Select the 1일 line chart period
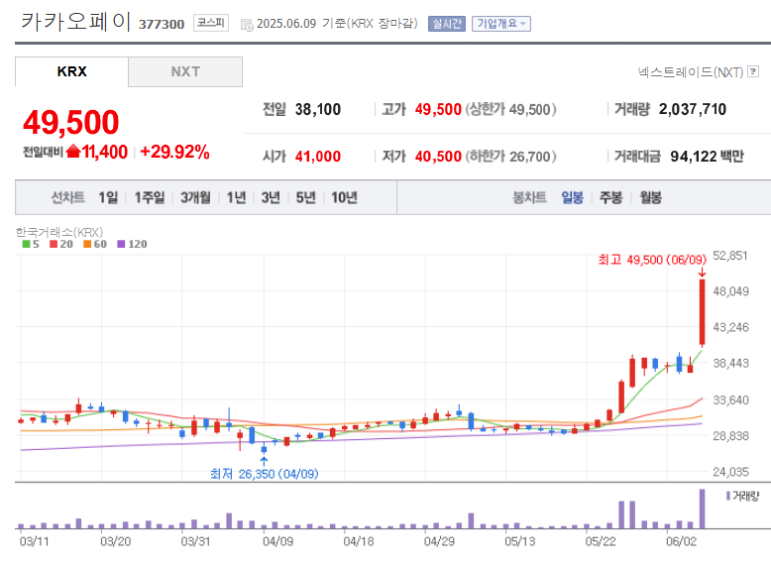The height and width of the screenshot is (566, 771). point(108,197)
